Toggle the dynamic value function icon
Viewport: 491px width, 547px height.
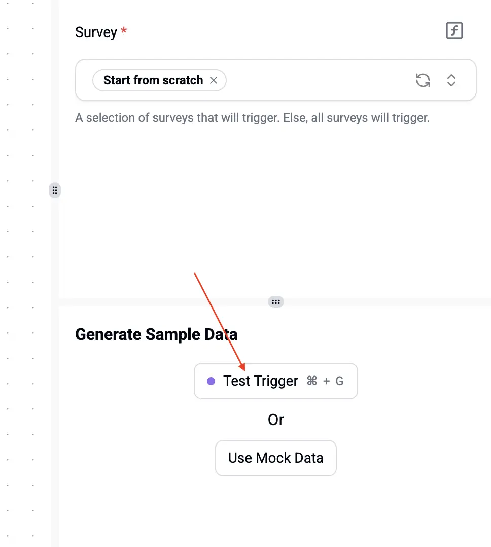454,31
